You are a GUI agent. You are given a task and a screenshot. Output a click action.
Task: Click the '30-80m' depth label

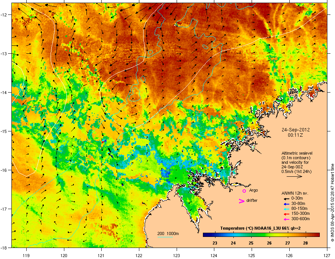pyautogui.click(x=298, y=204)
